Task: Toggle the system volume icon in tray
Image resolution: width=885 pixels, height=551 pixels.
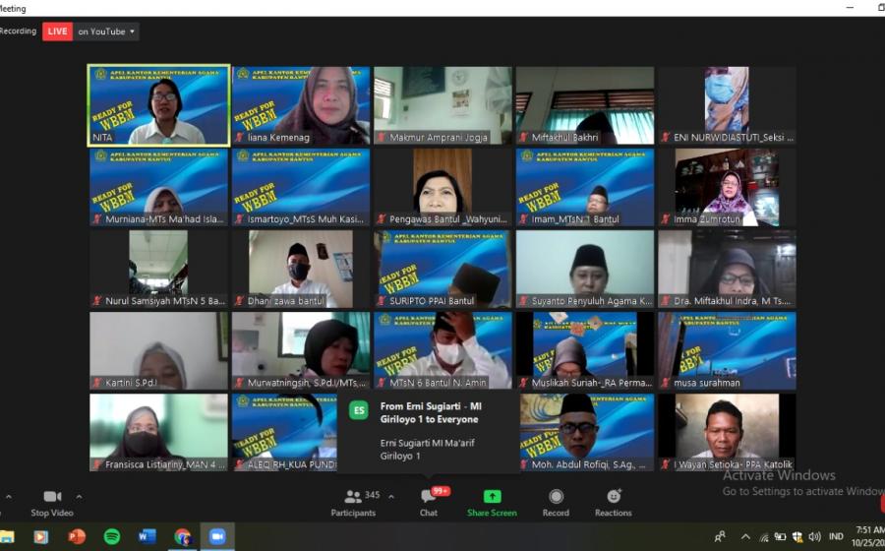Action: click(814, 536)
